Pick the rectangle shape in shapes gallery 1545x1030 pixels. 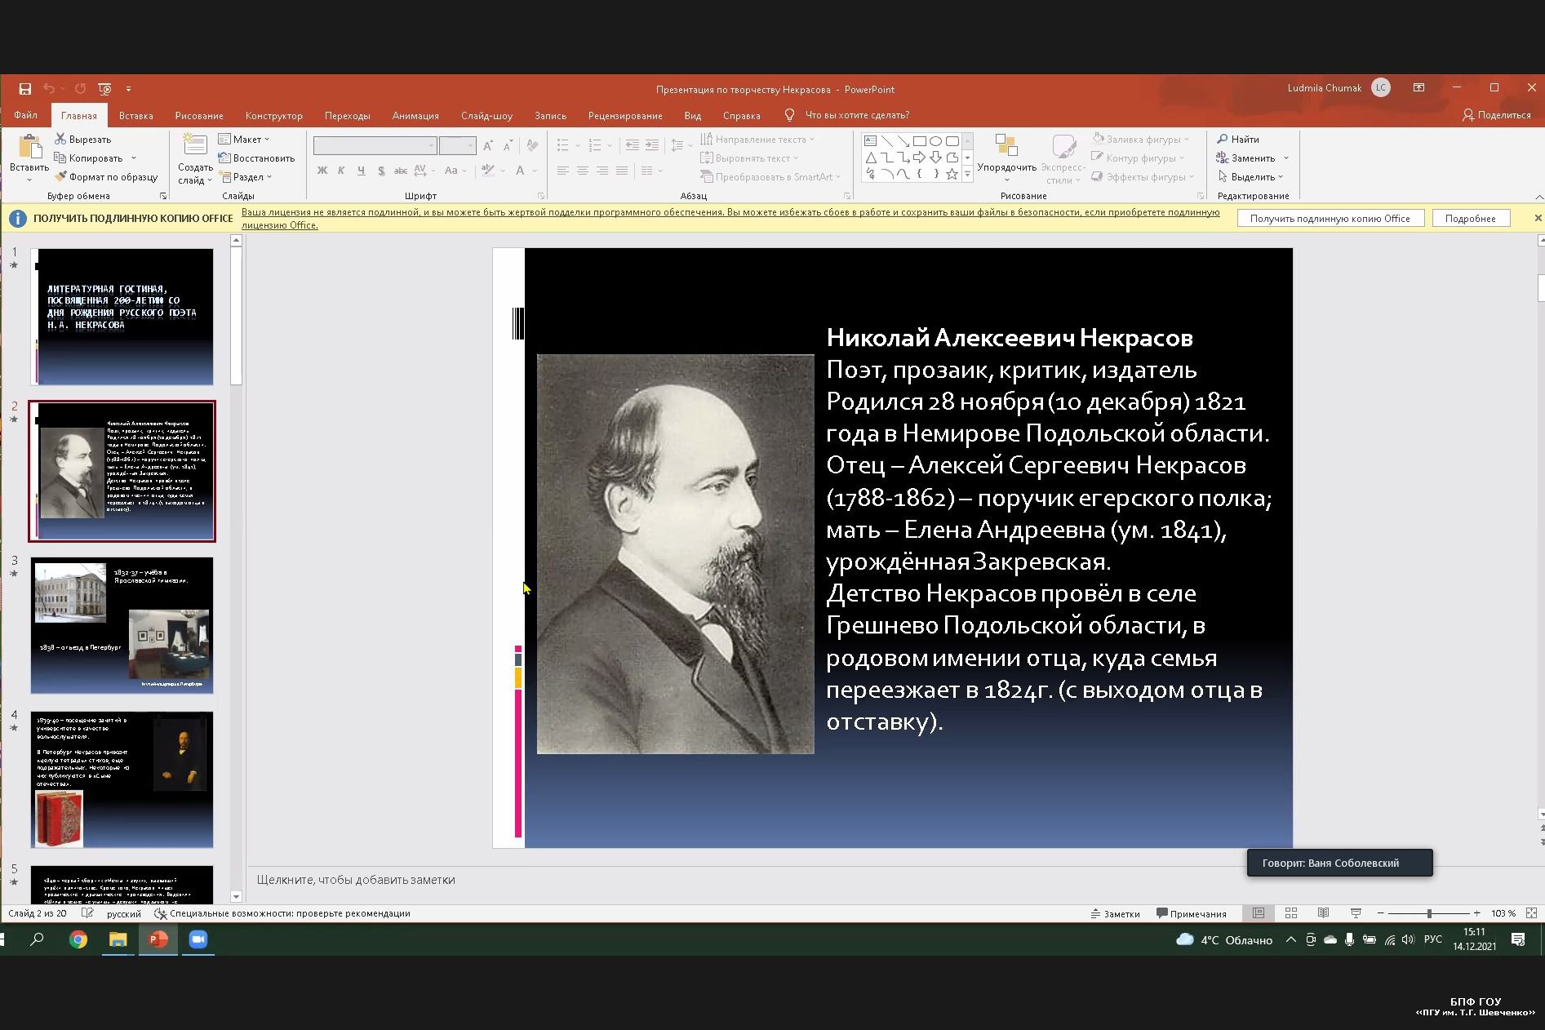[x=919, y=141]
